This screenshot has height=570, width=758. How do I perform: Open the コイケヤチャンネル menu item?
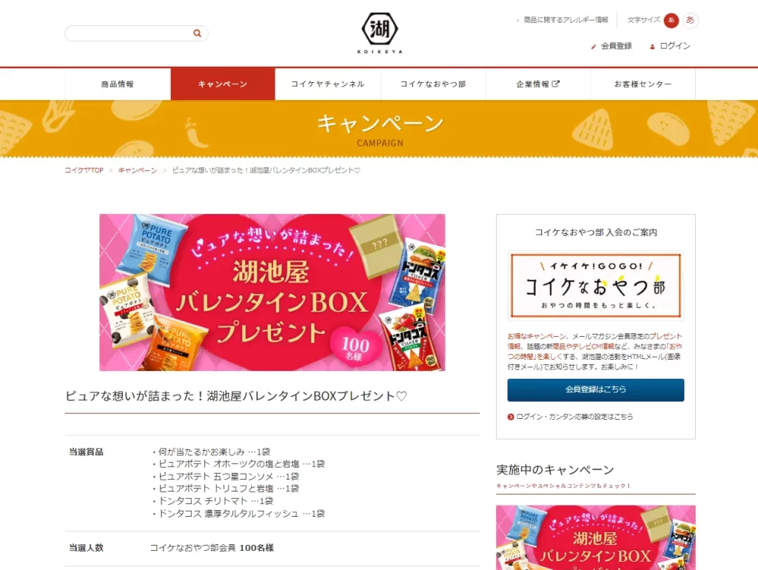tap(328, 84)
